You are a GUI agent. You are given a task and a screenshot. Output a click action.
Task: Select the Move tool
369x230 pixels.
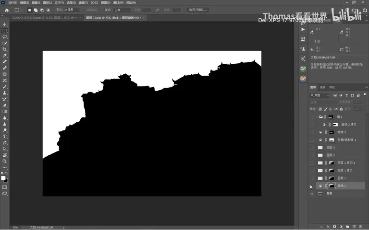click(4, 24)
